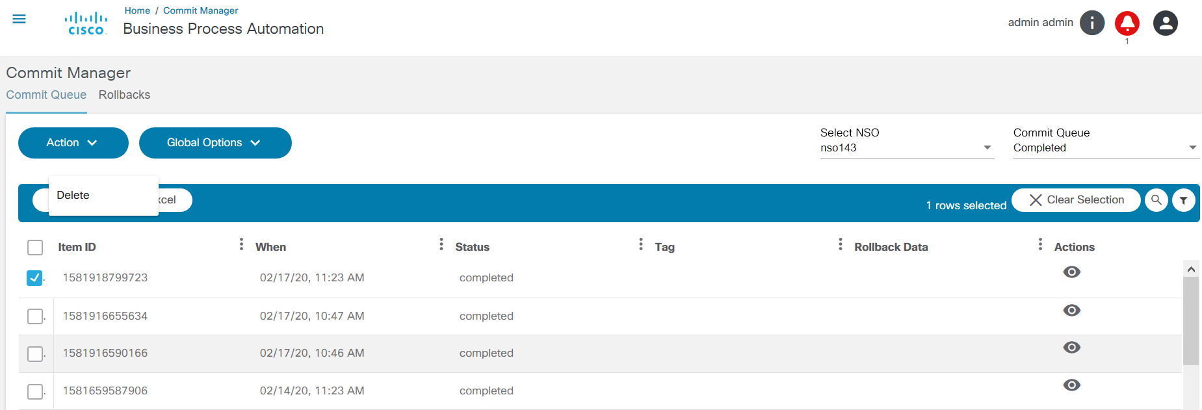Image resolution: width=1202 pixels, height=410 pixels.
Task: Open the Commit Queue status dropdown
Action: (1105, 148)
